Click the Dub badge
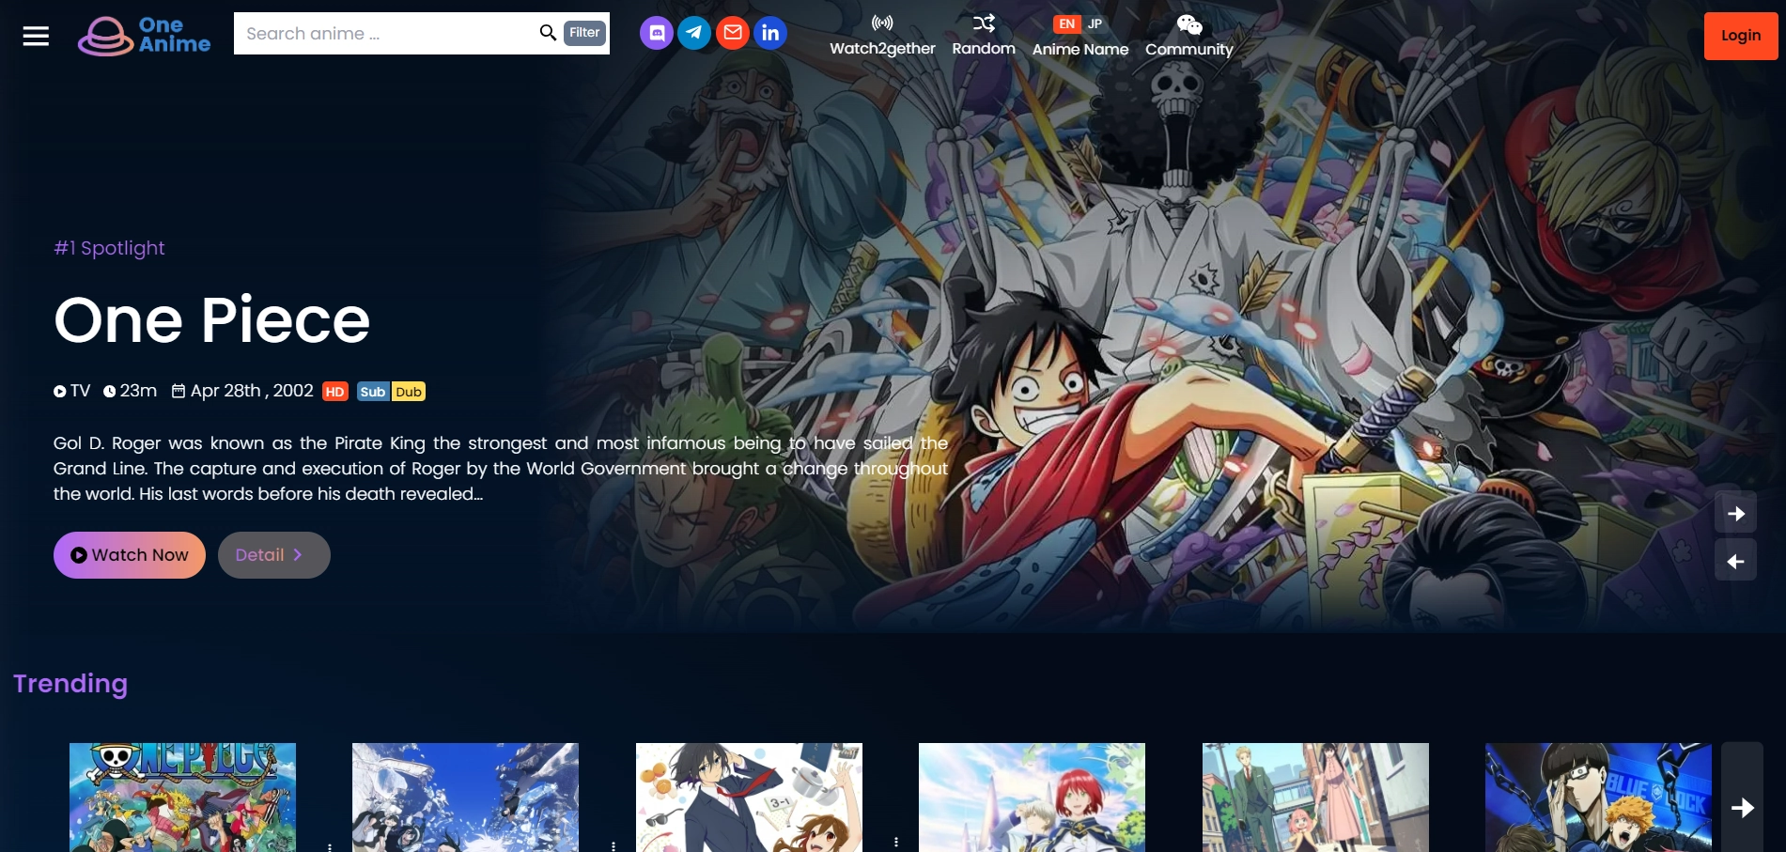 tap(409, 392)
